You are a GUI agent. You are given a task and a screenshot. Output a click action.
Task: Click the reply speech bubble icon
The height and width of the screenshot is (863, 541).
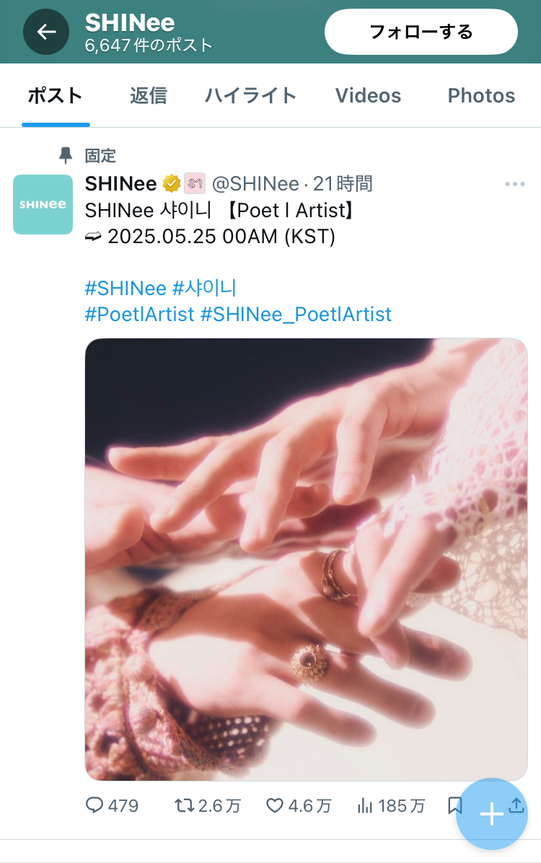pyautogui.click(x=94, y=806)
